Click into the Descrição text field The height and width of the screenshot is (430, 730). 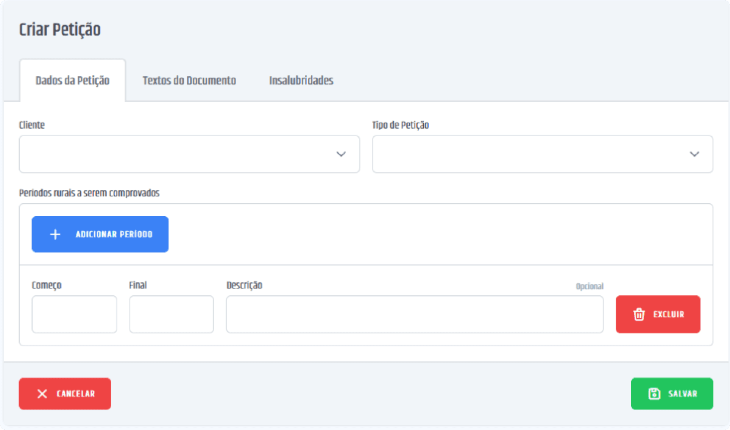click(x=414, y=314)
